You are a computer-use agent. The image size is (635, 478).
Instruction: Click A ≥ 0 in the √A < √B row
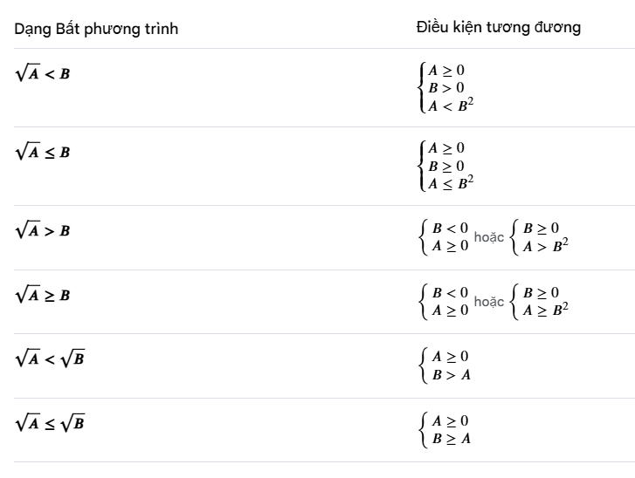point(451,357)
